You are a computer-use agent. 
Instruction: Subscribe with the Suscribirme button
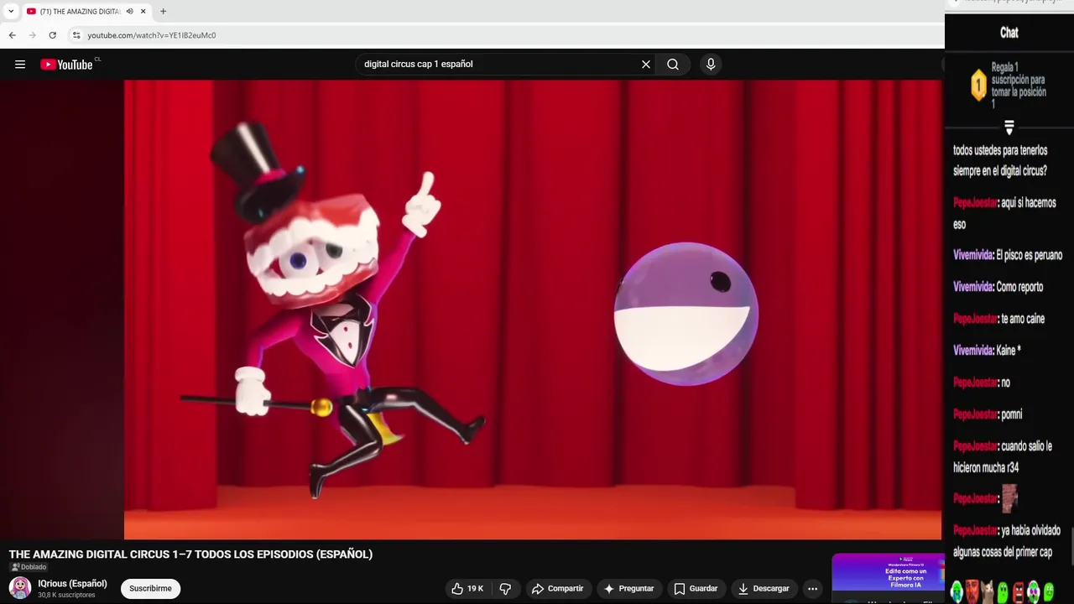coord(150,589)
